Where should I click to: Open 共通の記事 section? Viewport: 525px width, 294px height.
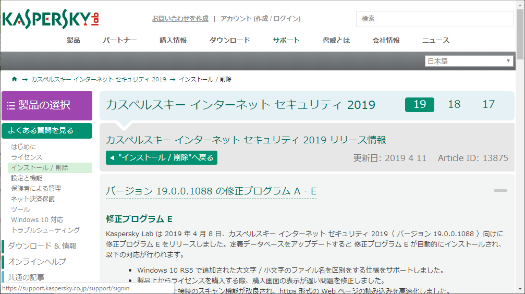[x=26, y=277]
